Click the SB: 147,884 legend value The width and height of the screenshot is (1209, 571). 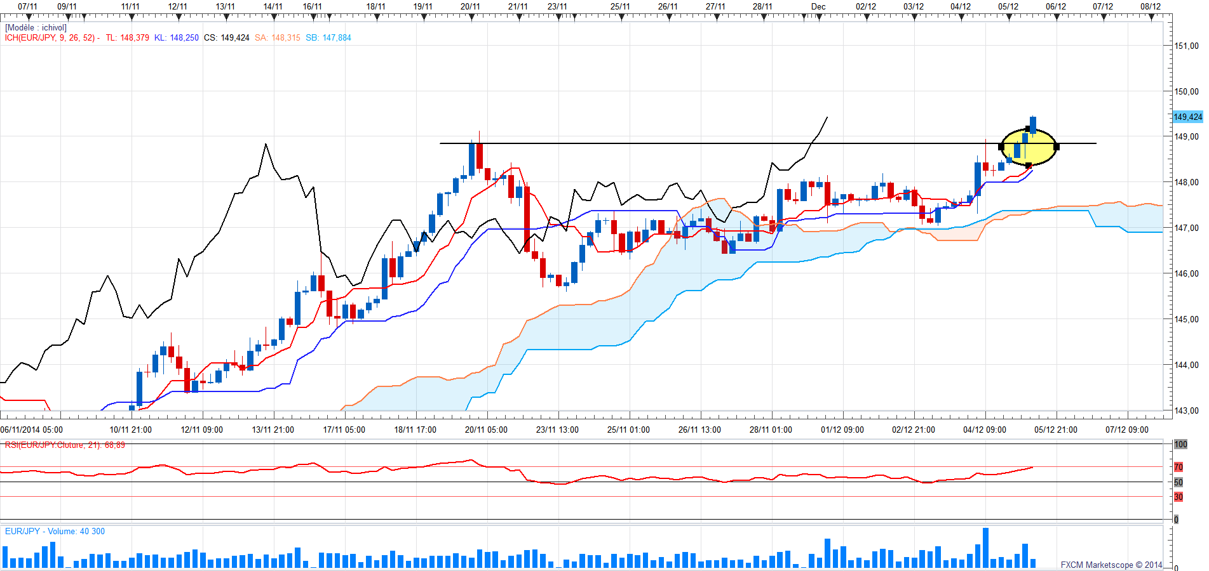pyautogui.click(x=328, y=38)
